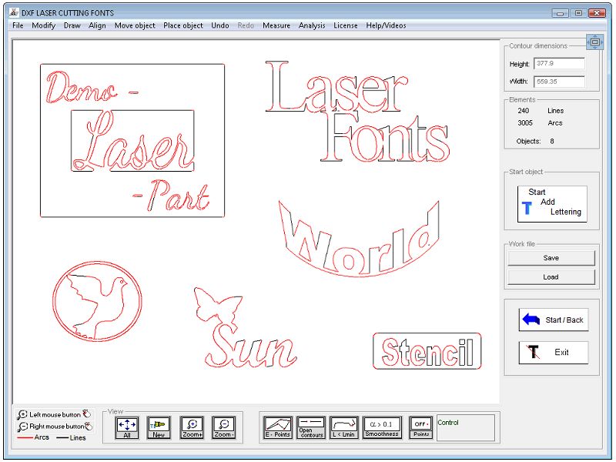Click the New view icon
The width and height of the screenshot is (616, 462).
pyautogui.click(x=159, y=427)
